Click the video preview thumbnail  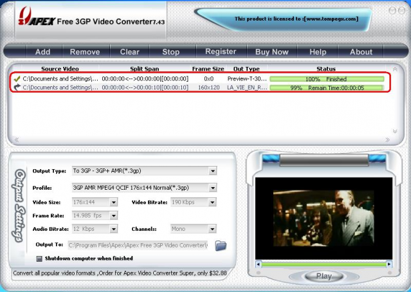(324, 218)
